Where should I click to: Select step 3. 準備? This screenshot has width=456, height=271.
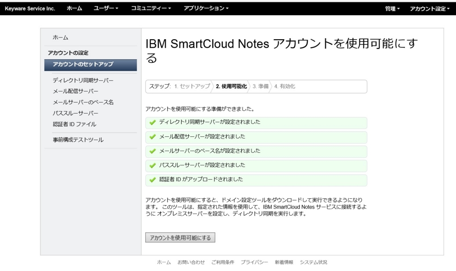[261, 86]
